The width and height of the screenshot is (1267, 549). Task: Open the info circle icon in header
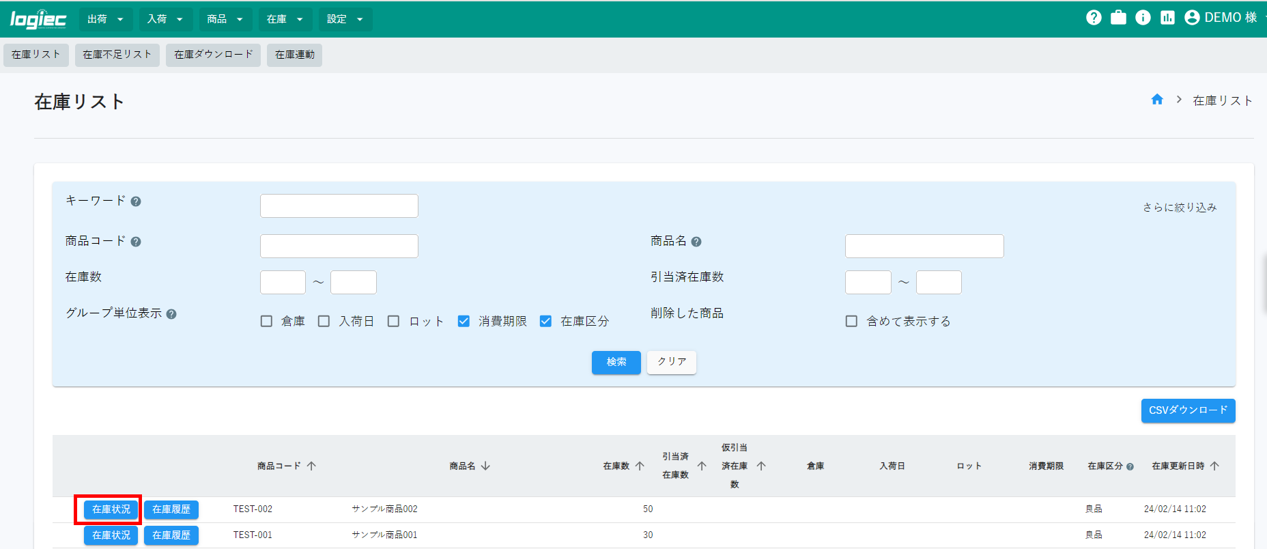[1143, 18]
